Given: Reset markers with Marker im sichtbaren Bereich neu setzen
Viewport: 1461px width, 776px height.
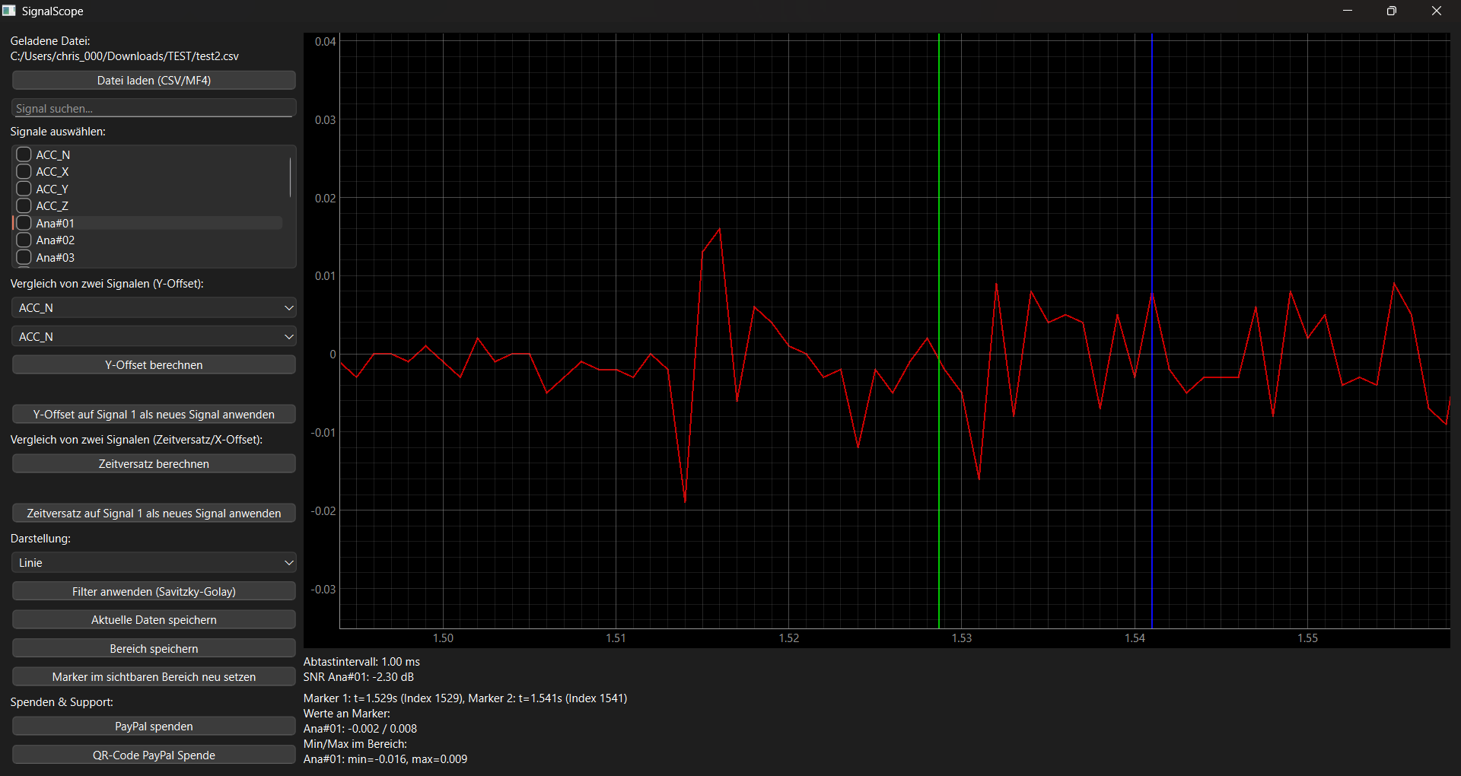Looking at the screenshot, I should click(154, 677).
